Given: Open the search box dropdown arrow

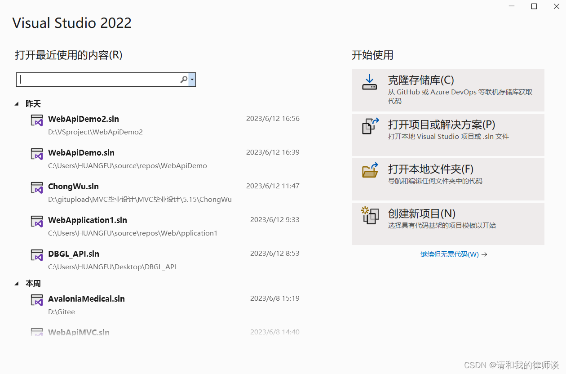Looking at the screenshot, I should click(x=192, y=80).
